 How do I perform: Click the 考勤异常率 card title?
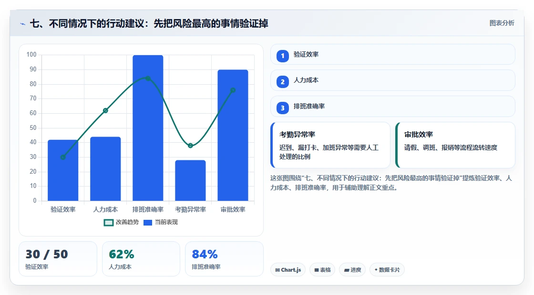(x=298, y=135)
